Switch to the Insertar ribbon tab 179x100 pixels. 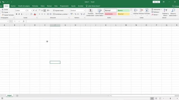click(13, 6)
